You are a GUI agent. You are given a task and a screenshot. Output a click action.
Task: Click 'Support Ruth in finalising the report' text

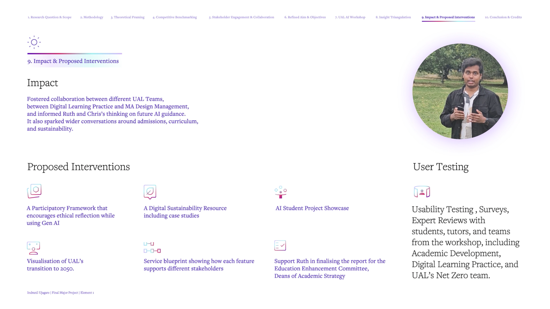[330, 268]
